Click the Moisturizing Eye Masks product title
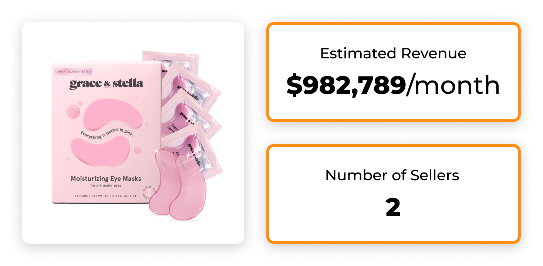 click(106, 178)
